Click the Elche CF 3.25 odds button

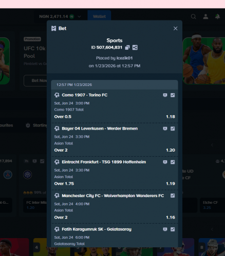pyautogui.click(x=212, y=205)
